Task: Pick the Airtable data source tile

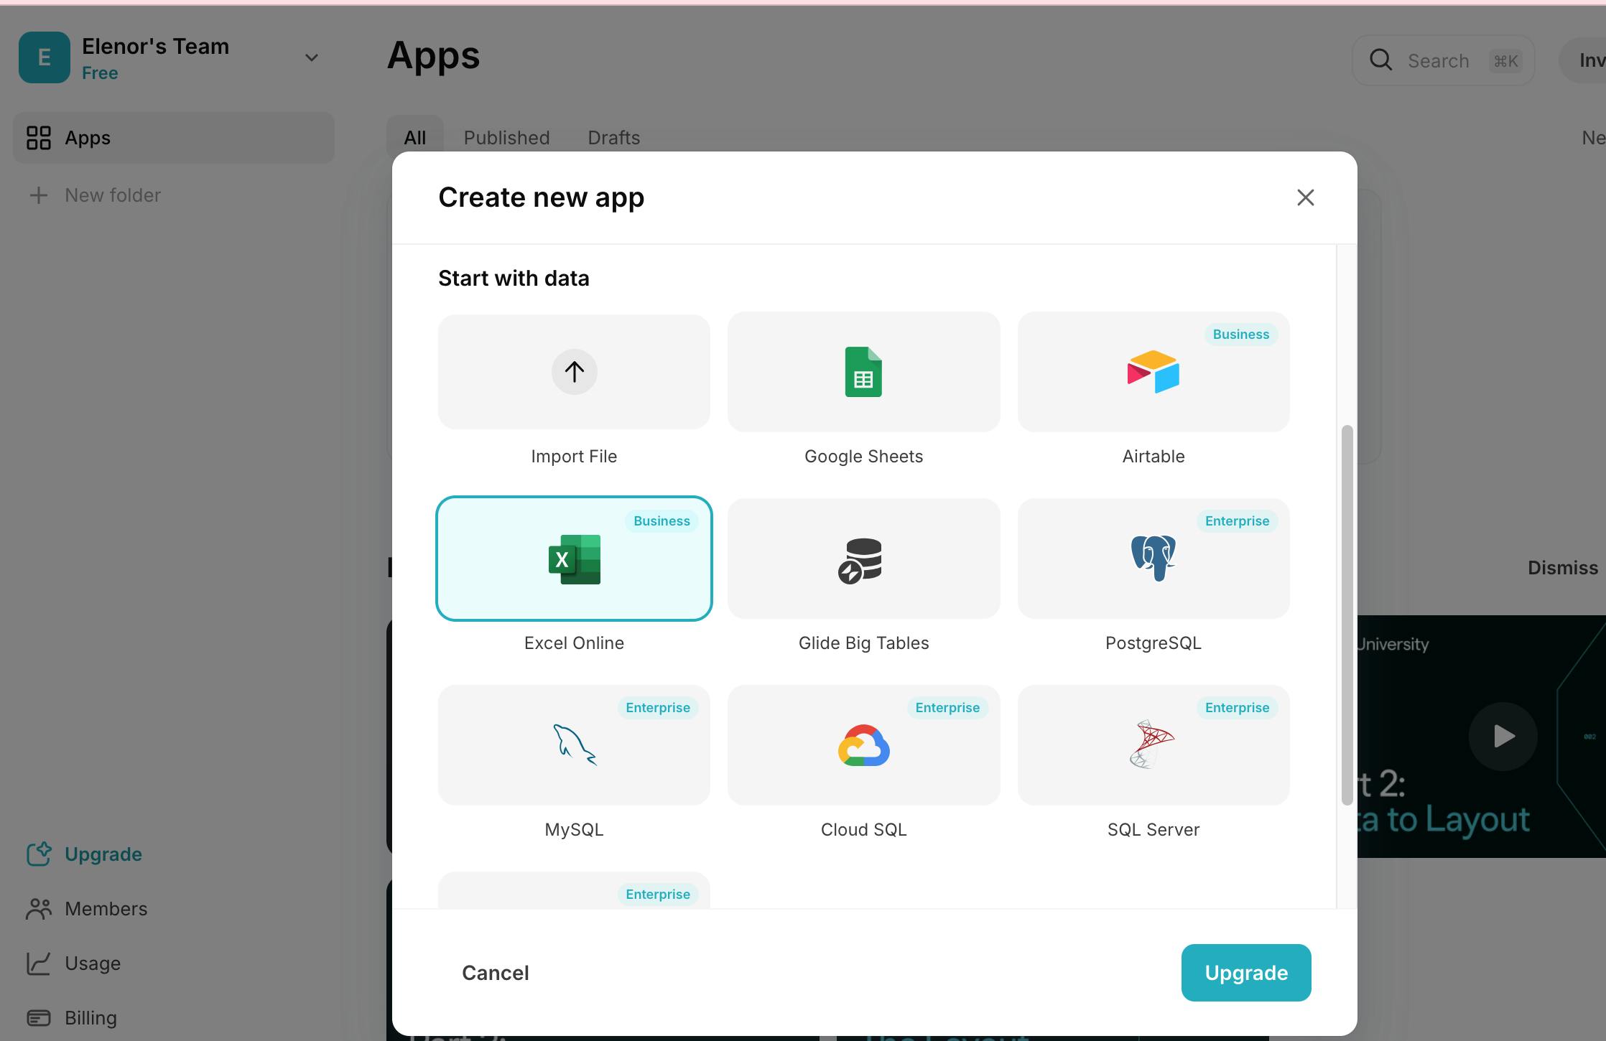Action: pos(1153,372)
